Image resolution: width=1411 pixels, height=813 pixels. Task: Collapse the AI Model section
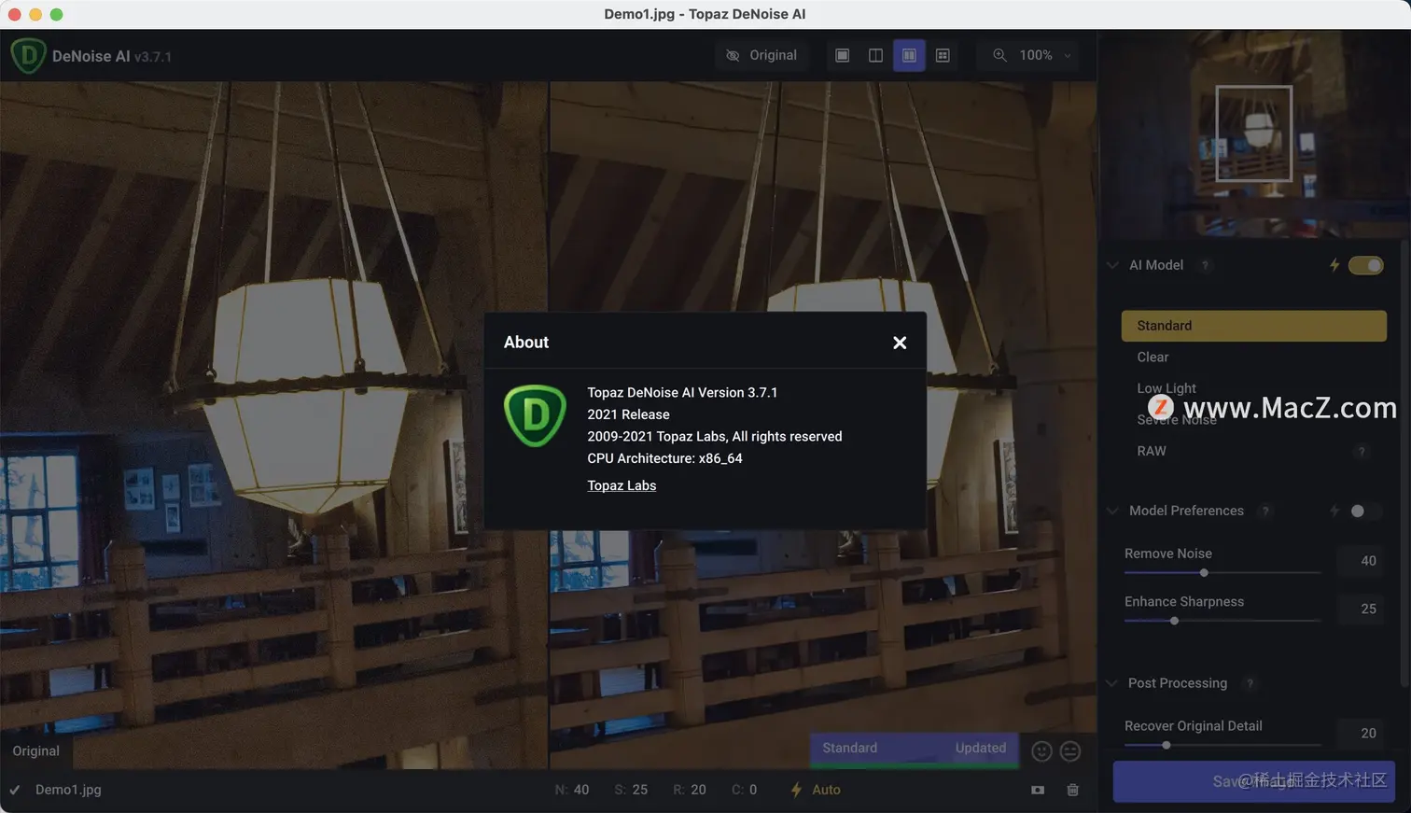(1112, 265)
